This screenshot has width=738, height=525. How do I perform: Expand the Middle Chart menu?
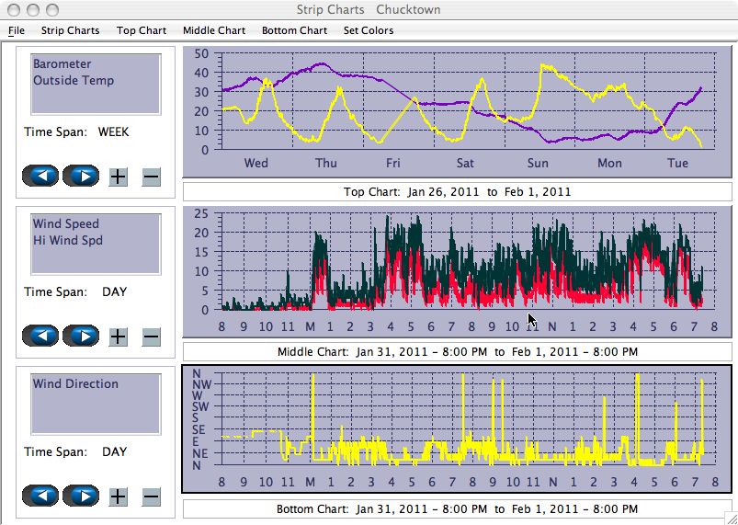[x=214, y=30]
